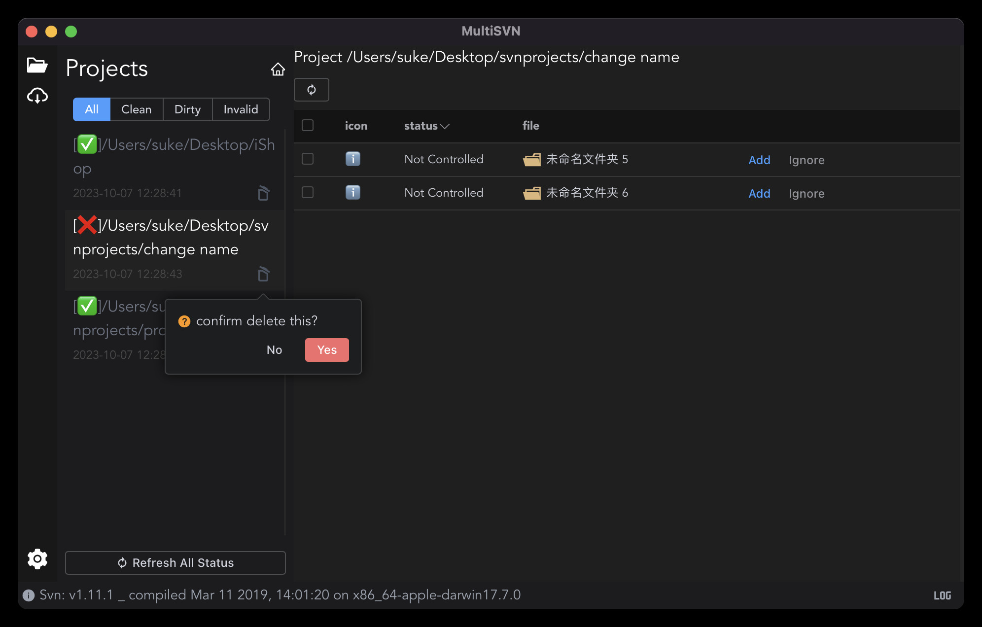This screenshot has height=627, width=982.
Task: Click the Svn v1.11.1 version text
Action: point(280,595)
